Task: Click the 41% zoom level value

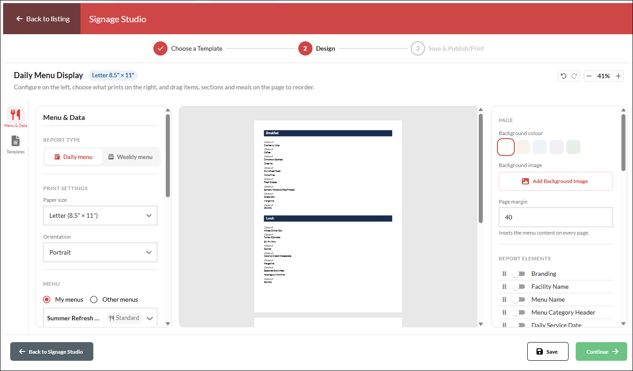Action: click(604, 76)
